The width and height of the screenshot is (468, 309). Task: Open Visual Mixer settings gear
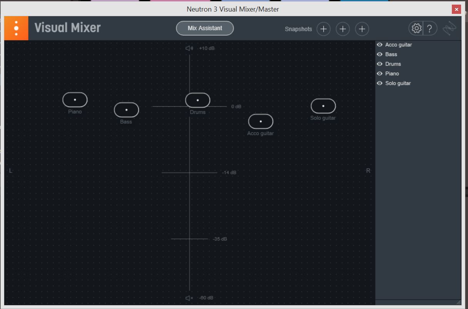click(x=416, y=28)
